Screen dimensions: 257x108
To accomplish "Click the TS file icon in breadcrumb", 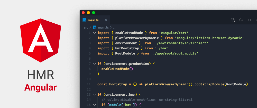I will tap(95, 27).
